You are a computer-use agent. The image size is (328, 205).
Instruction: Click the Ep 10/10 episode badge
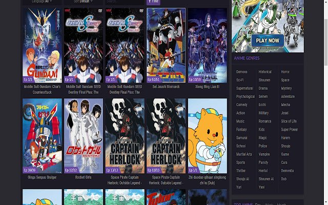[x=195, y=79]
